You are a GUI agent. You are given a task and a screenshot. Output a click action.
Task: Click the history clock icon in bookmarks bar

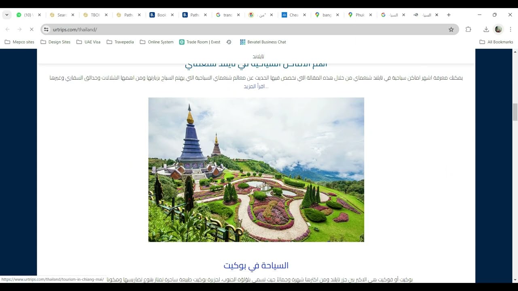[229, 42]
